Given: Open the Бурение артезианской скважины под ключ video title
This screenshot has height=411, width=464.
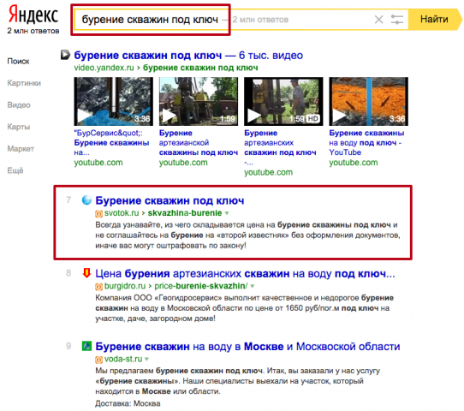Looking at the screenshot, I should click(x=199, y=143).
